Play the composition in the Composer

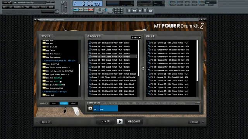(90, 108)
